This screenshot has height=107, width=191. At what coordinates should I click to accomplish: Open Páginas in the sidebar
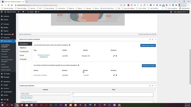click(6, 31)
